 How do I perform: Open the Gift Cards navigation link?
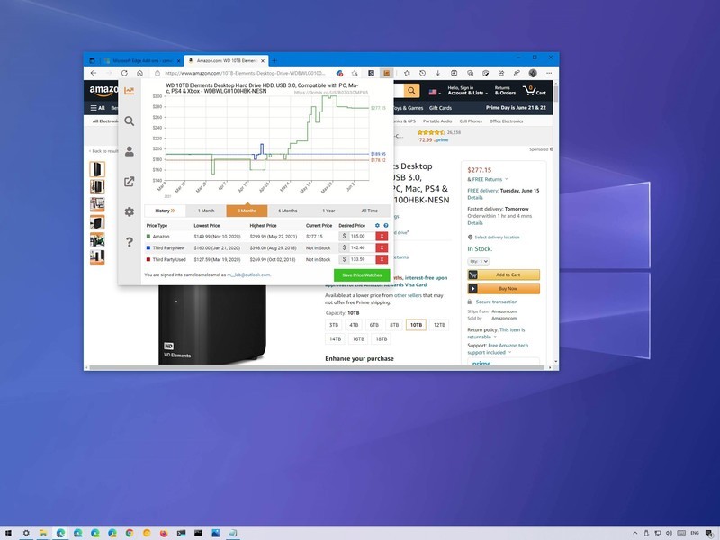(x=440, y=108)
